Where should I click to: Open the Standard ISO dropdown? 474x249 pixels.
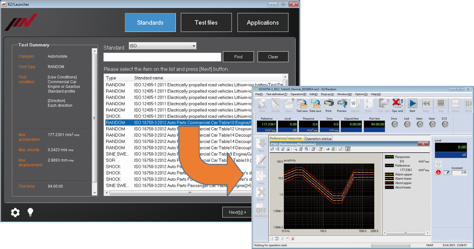click(162, 46)
